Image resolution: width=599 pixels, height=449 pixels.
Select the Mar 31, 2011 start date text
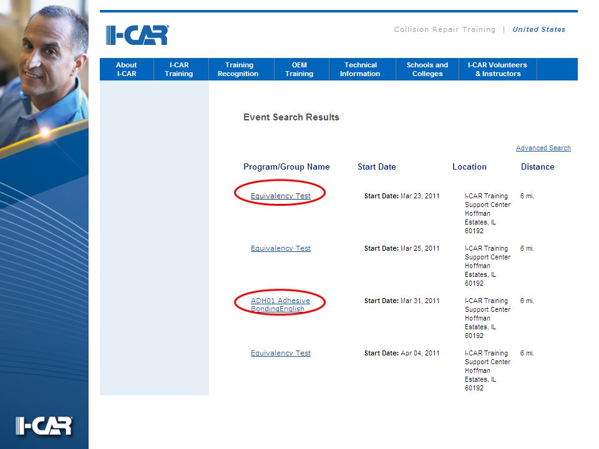420,301
